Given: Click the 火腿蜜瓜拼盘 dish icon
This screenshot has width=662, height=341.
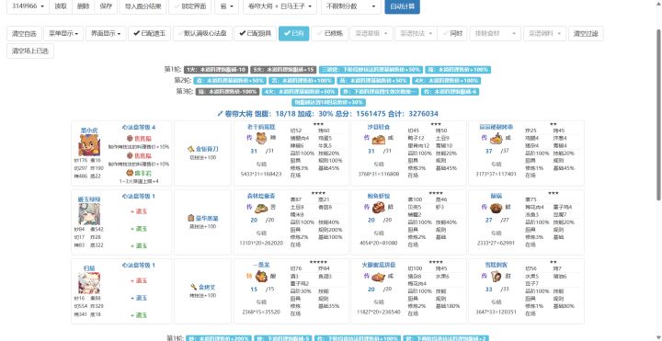Looking at the screenshot, I should tap(378, 277).
